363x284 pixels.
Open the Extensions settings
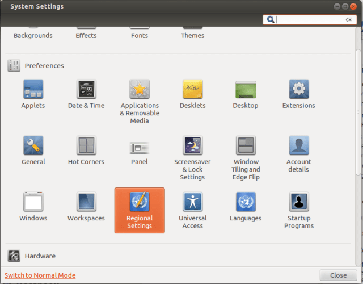coord(298,90)
